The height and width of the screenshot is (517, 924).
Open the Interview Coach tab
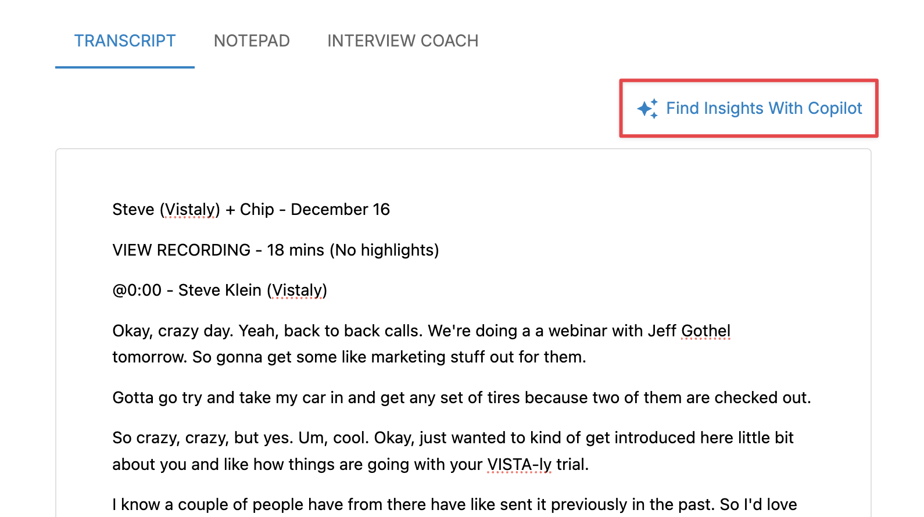click(403, 41)
